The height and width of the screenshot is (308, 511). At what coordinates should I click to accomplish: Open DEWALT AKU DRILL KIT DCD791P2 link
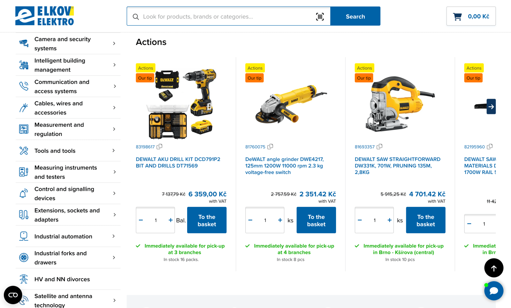click(178, 162)
